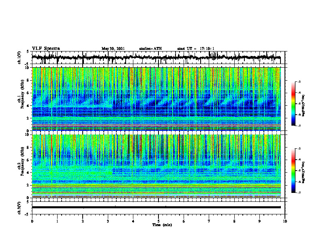Click the "VLF Spectra" plot title
The width and height of the screenshot is (321, 248).
coord(46,49)
